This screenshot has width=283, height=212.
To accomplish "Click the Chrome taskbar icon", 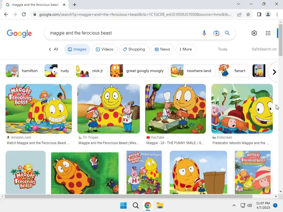I will (x=148, y=205).
